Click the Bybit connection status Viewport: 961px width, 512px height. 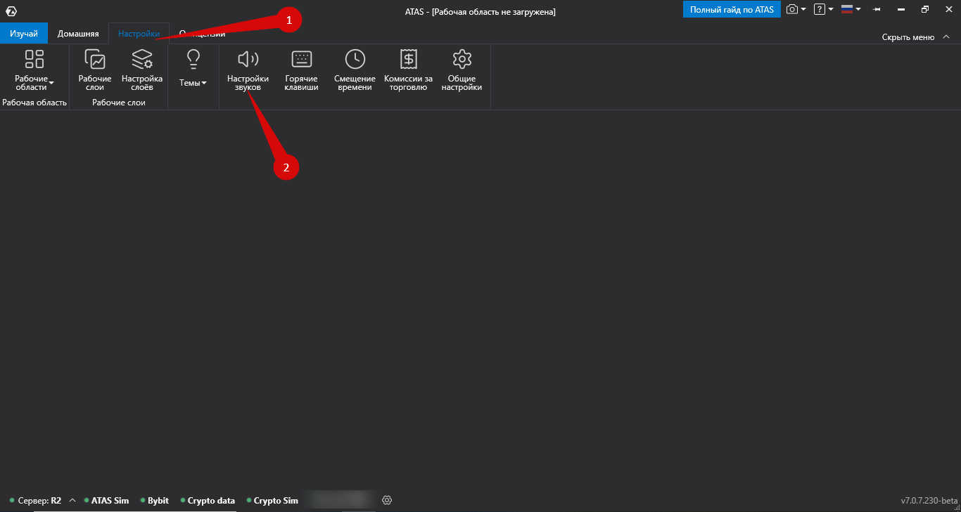click(x=154, y=501)
